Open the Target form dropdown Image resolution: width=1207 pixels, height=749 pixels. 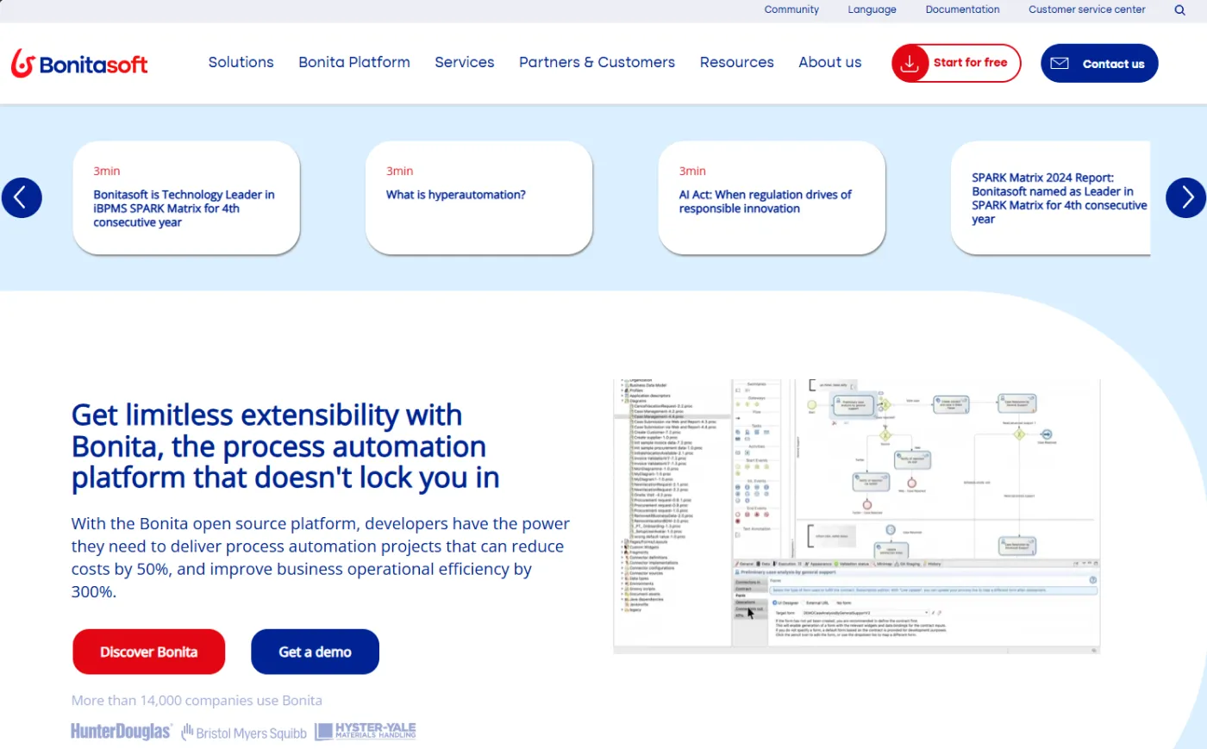click(x=927, y=612)
